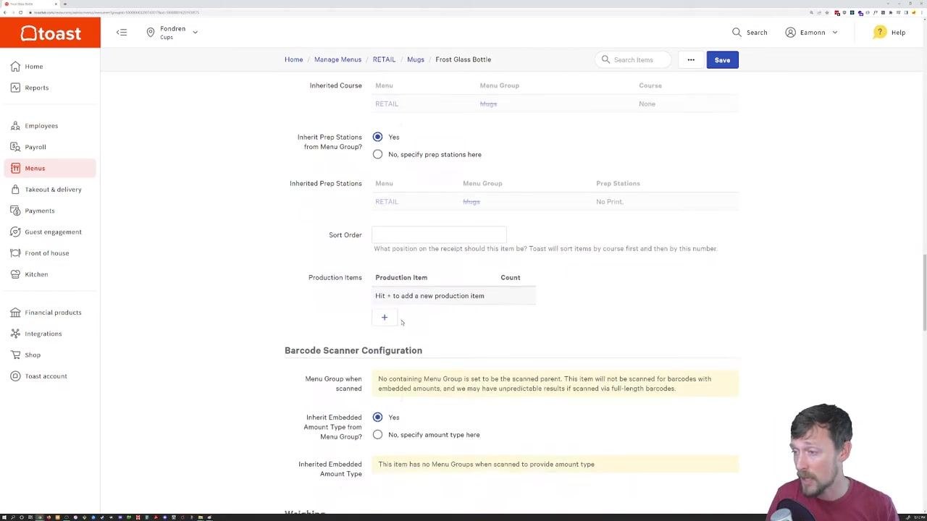Select Yes for Inherit Prep Stations

coord(377,137)
